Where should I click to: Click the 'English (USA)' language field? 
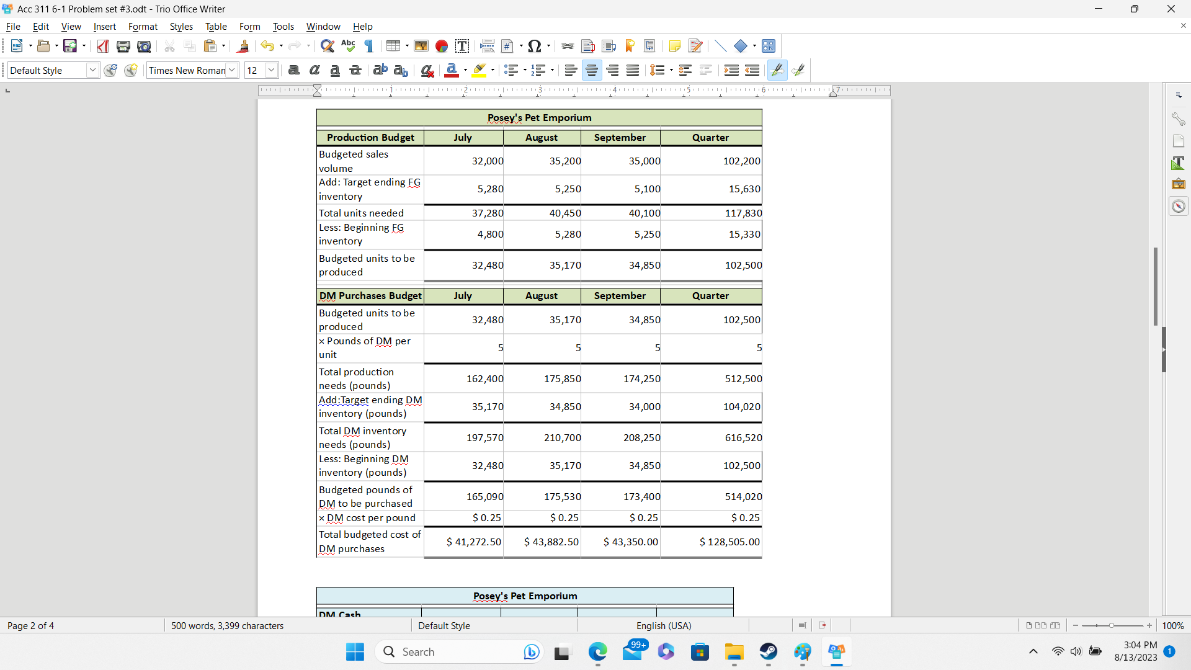(x=663, y=625)
